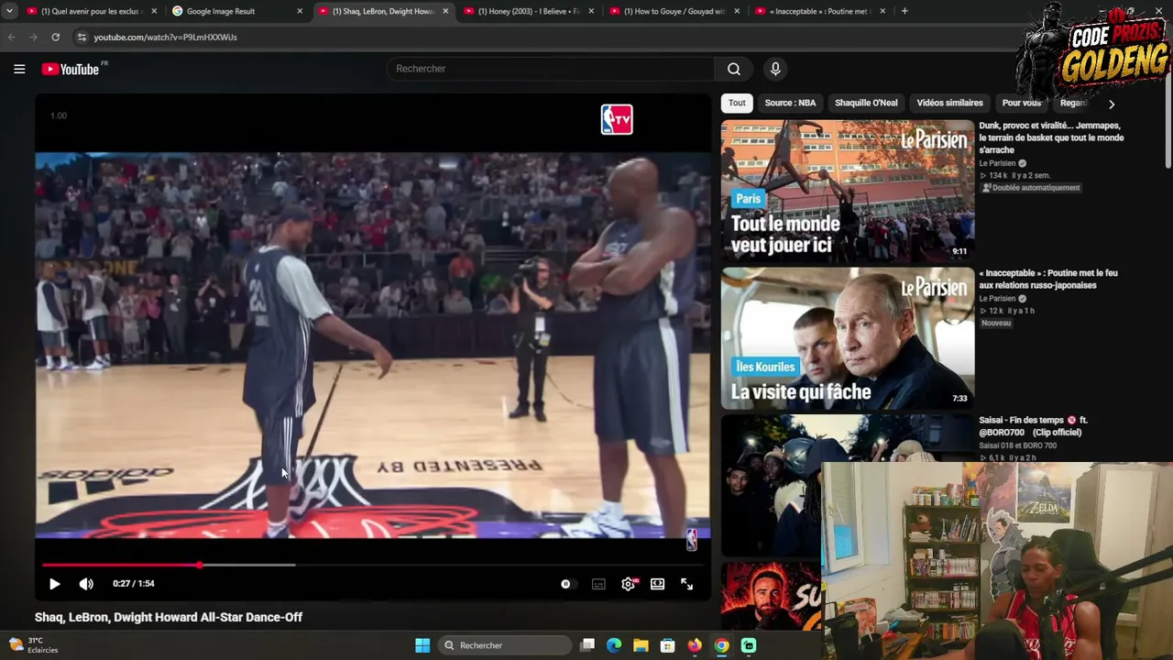
Task: Click the Rechercher search field on YouTube
Action: [550, 69]
